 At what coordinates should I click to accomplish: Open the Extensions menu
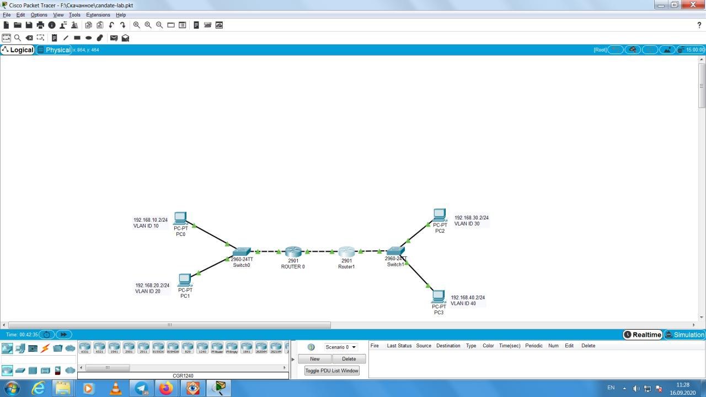98,15
